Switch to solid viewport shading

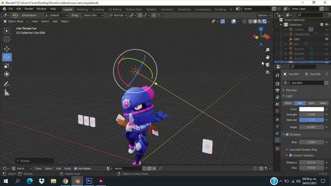255,21
